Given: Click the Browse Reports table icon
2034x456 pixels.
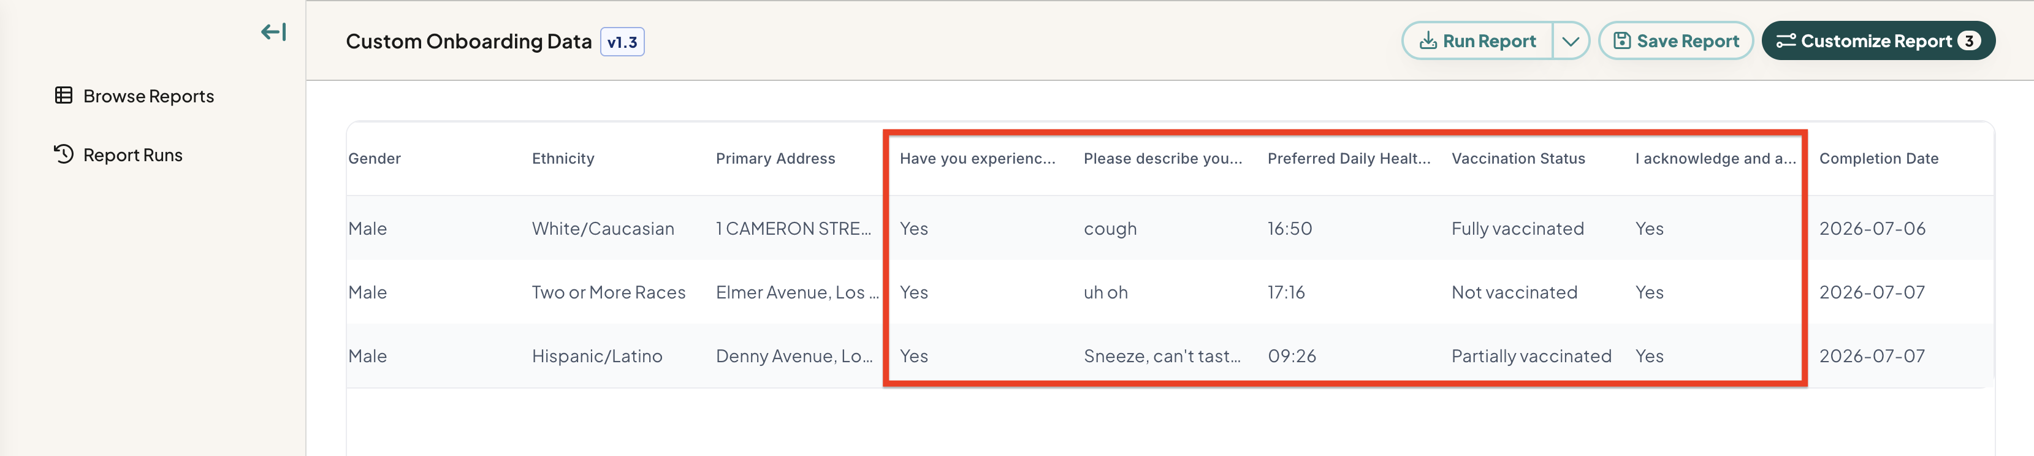Looking at the screenshot, I should pyautogui.click(x=64, y=96).
